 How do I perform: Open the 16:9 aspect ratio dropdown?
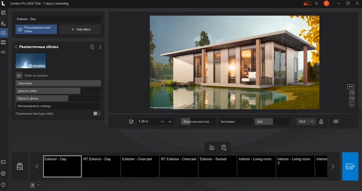[x=306, y=121]
